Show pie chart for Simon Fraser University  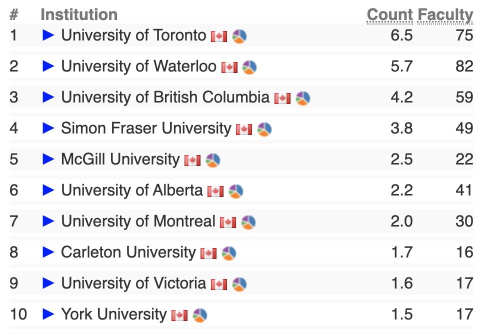(x=264, y=129)
